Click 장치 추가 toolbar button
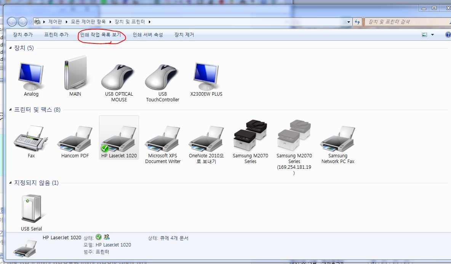This screenshot has width=451, height=264. click(x=23, y=35)
